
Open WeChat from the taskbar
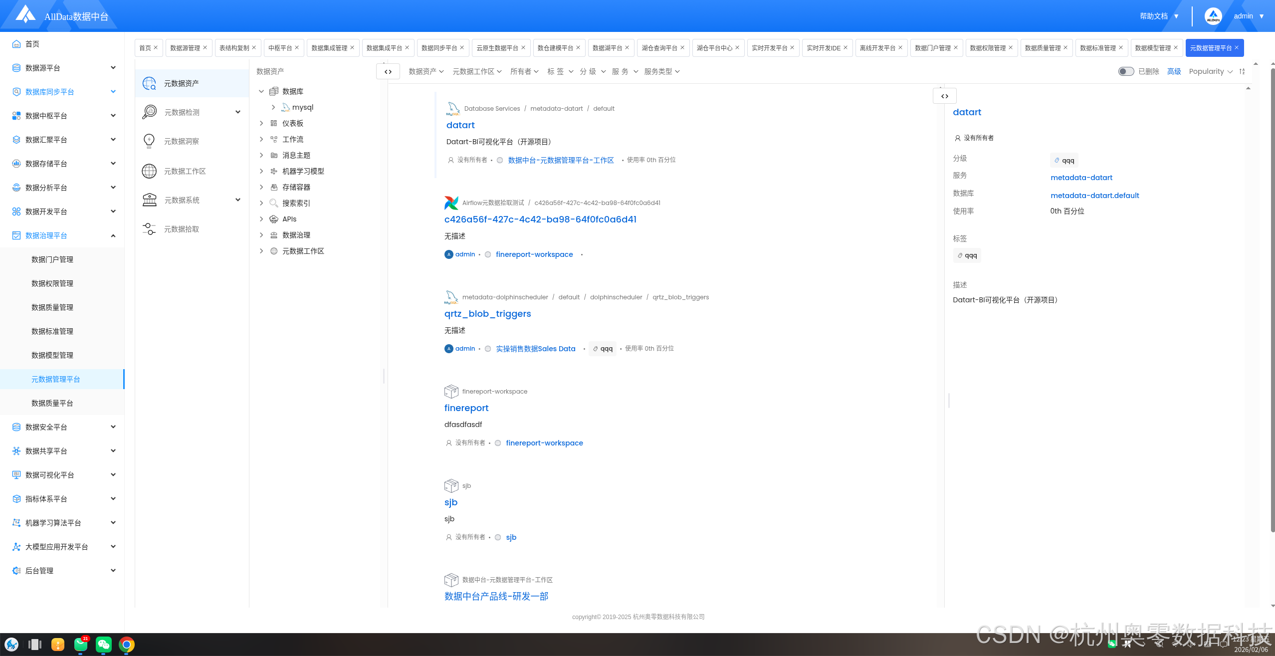click(x=104, y=645)
